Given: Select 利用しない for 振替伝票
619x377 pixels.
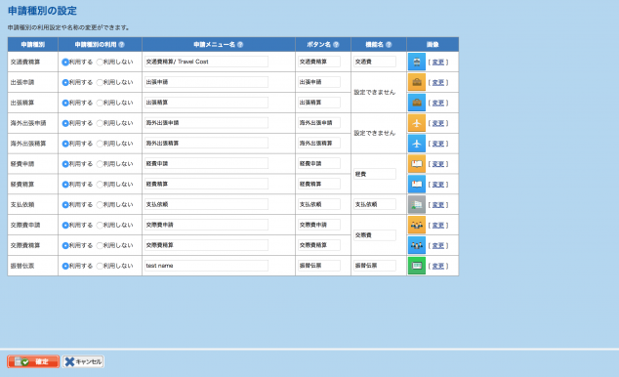Looking at the screenshot, I should coord(100,266).
